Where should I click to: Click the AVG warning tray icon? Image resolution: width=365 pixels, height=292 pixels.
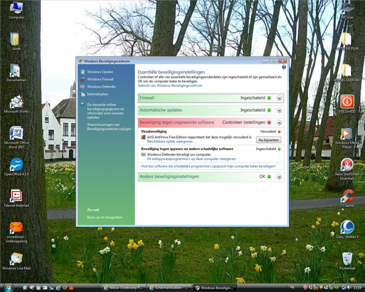[x=315, y=287]
